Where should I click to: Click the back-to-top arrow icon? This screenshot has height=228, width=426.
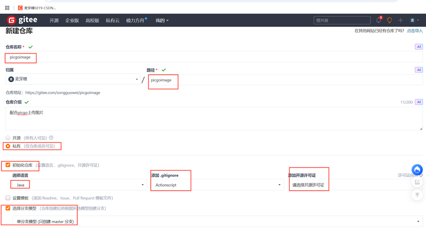pyautogui.click(x=417, y=195)
